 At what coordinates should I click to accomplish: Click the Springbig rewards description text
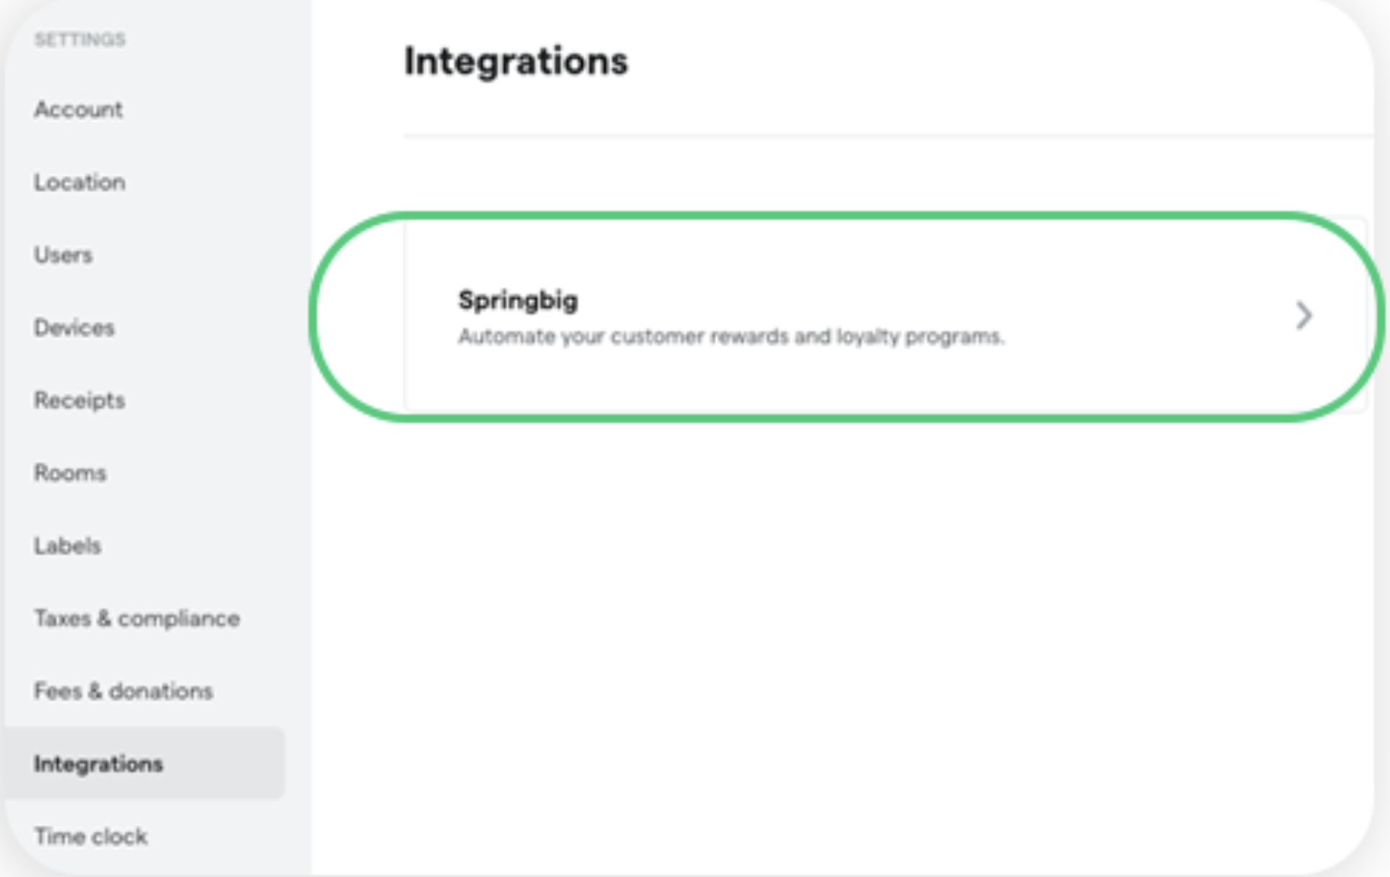[731, 336]
